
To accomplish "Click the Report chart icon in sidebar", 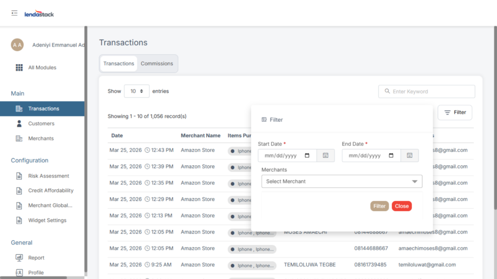I will 19,258.
